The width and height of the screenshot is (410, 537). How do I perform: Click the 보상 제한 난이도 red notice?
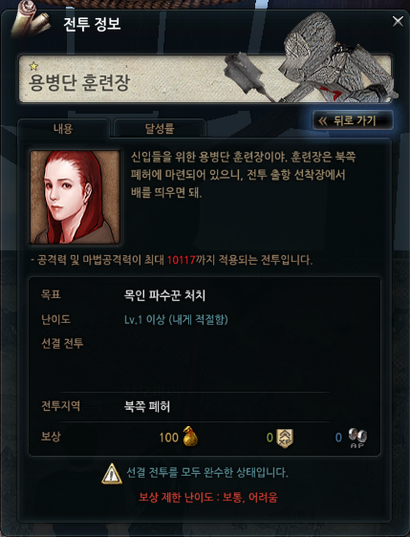pos(208,497)
